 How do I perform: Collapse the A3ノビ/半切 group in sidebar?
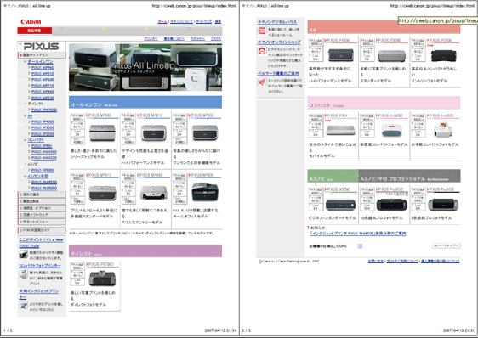point(26,176)
